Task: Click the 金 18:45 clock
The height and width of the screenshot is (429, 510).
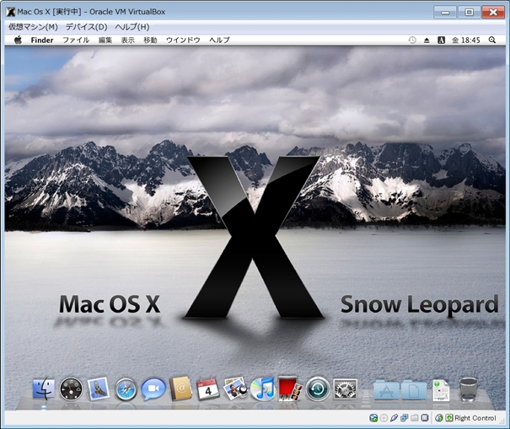Action: tap(466, 40)
